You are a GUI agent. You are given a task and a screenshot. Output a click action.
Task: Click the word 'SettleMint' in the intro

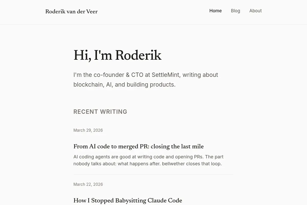click(x=165, y=75)
